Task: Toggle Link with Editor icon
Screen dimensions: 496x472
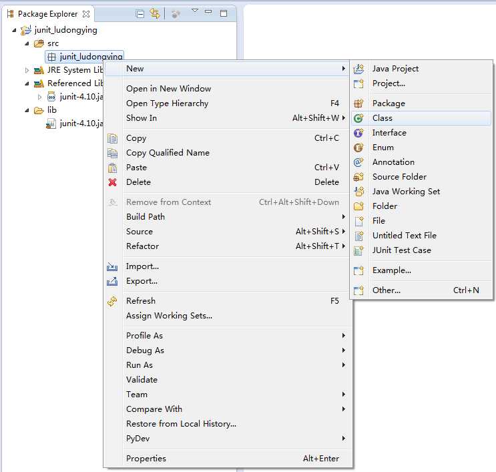Action: 155,13
